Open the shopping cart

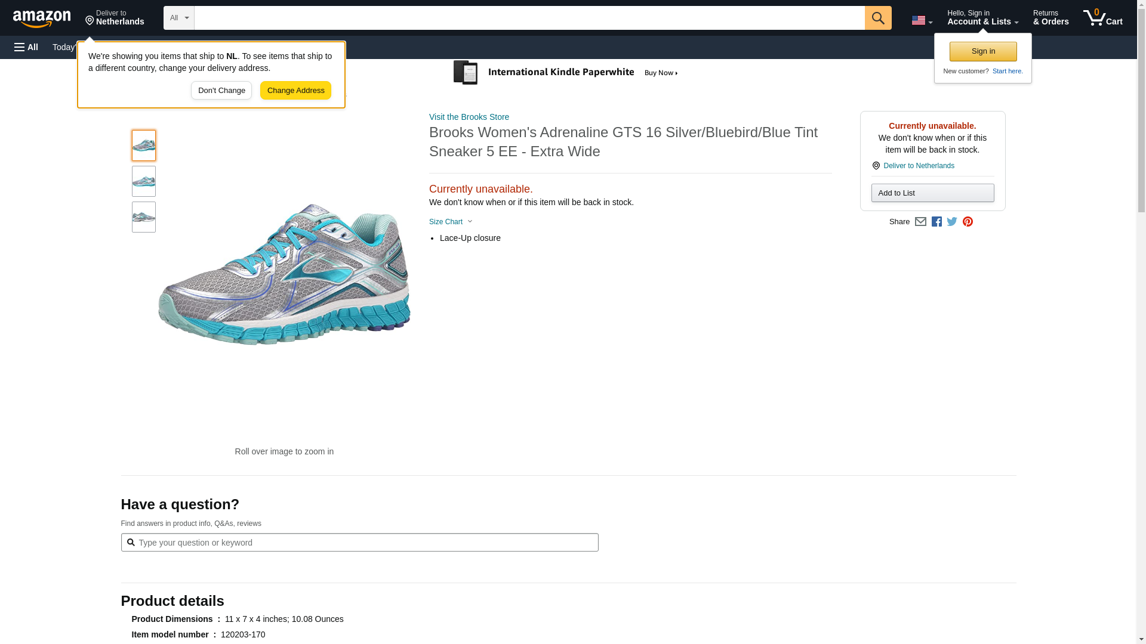click(x=1102, y=18)
